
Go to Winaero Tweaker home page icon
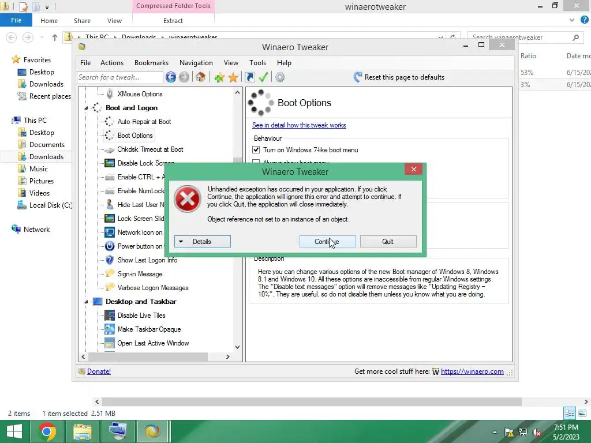tap(200, 77)
